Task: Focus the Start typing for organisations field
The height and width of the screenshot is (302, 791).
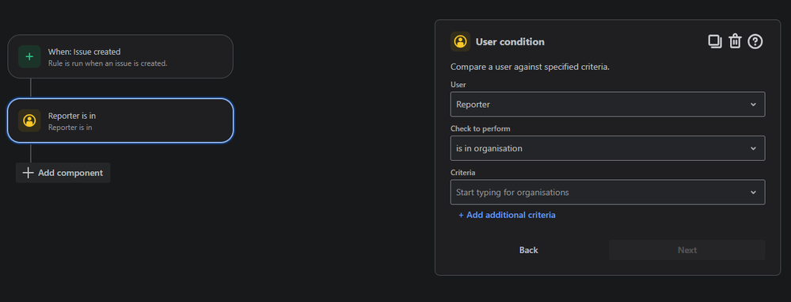Action: click(607, 193)
